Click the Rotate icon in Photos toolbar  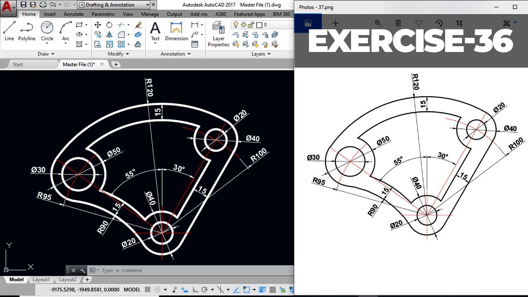click(439, 24)
